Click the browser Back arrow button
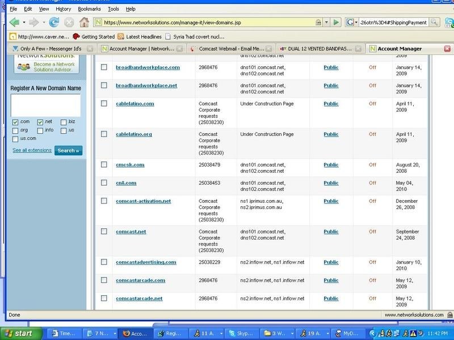Screen dimensions: 454x340 coord(14,22)
